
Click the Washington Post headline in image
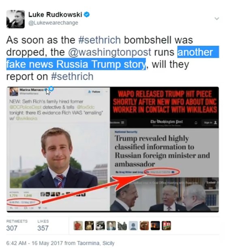[162, 151]
